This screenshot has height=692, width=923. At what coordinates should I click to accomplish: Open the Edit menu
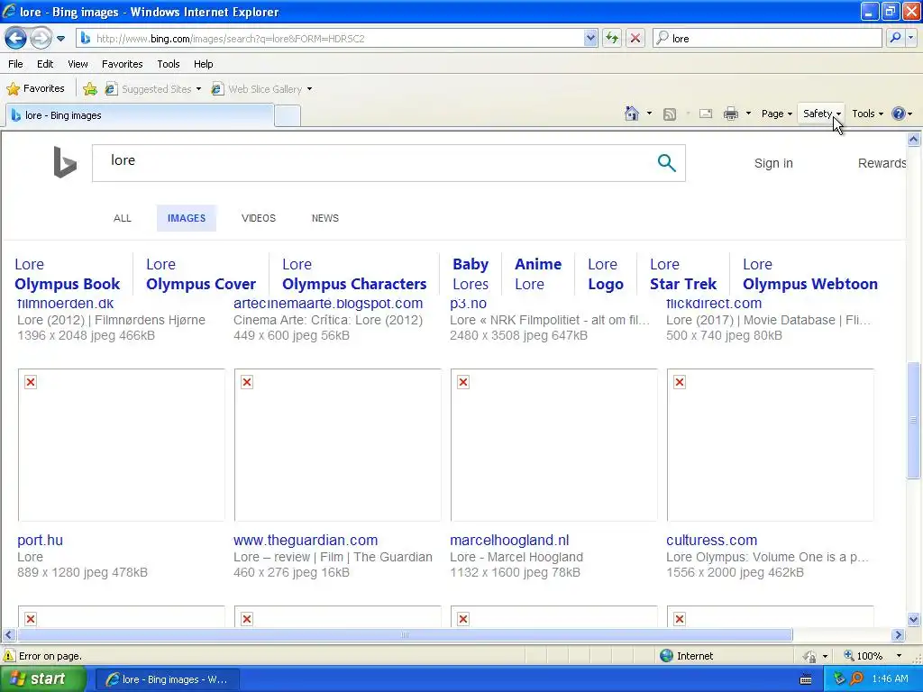(x=45, y=64)
